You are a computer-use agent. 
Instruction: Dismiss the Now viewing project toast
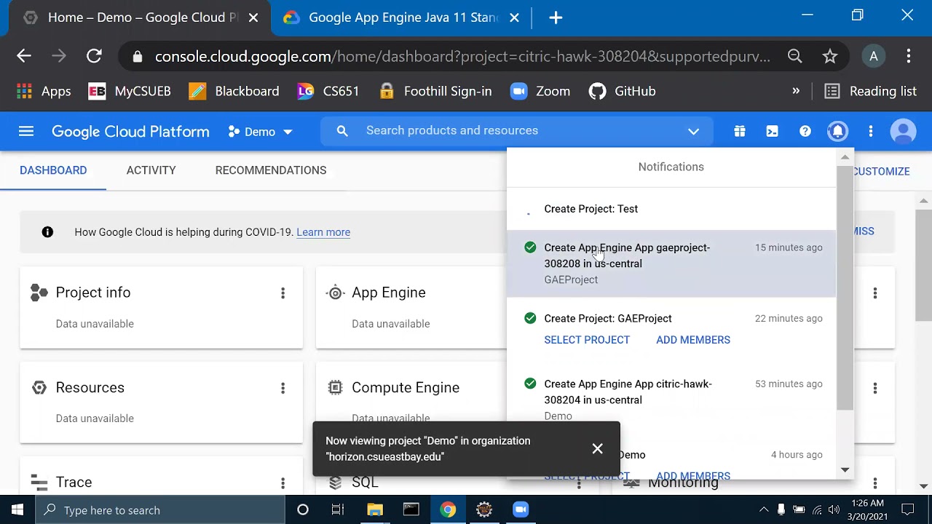(597, 448)
